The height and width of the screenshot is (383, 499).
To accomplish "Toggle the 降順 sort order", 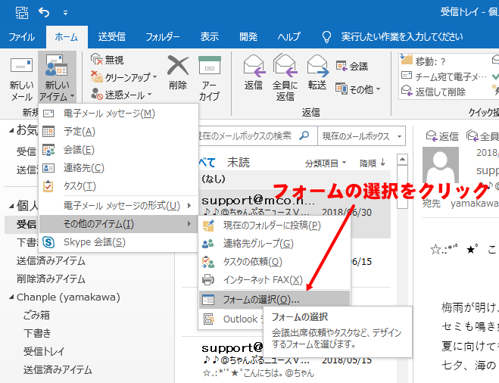I will pos(373,163).
